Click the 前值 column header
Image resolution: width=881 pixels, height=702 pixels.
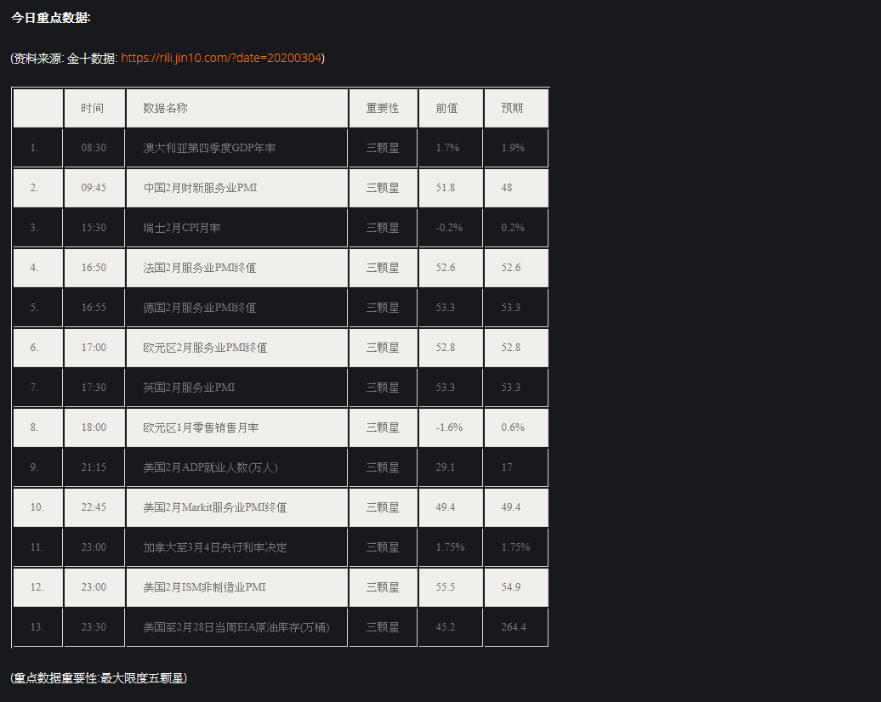[451, 108]
